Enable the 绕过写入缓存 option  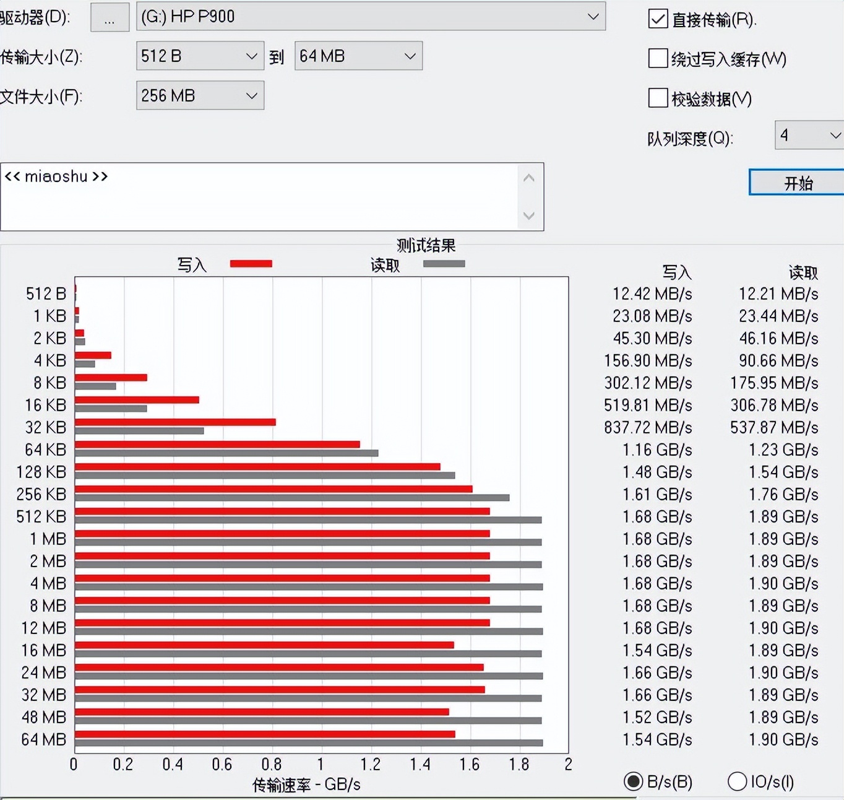click(658, 59)
